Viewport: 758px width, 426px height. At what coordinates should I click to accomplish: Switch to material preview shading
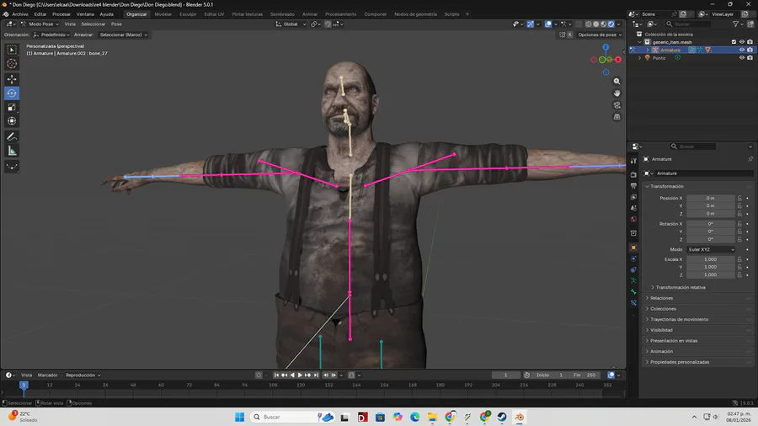(603, 24)
